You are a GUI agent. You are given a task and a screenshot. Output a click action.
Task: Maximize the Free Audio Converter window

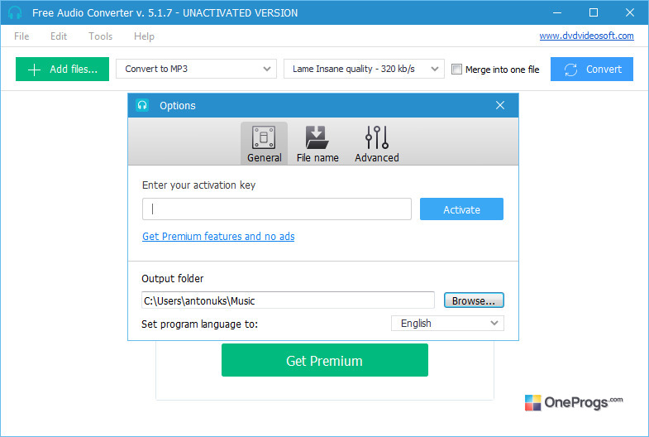594,12
